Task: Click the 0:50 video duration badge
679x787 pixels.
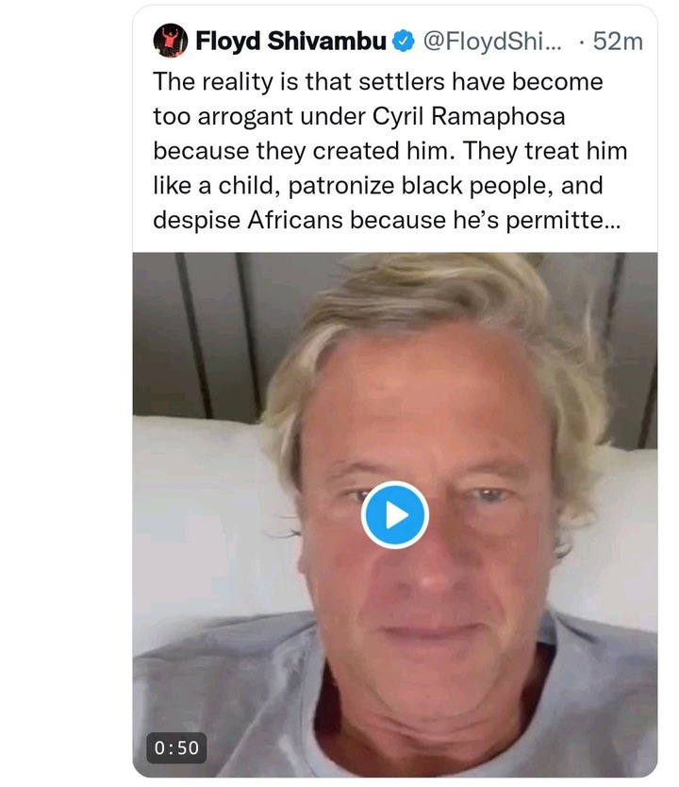Action: (x=176, y=748)
